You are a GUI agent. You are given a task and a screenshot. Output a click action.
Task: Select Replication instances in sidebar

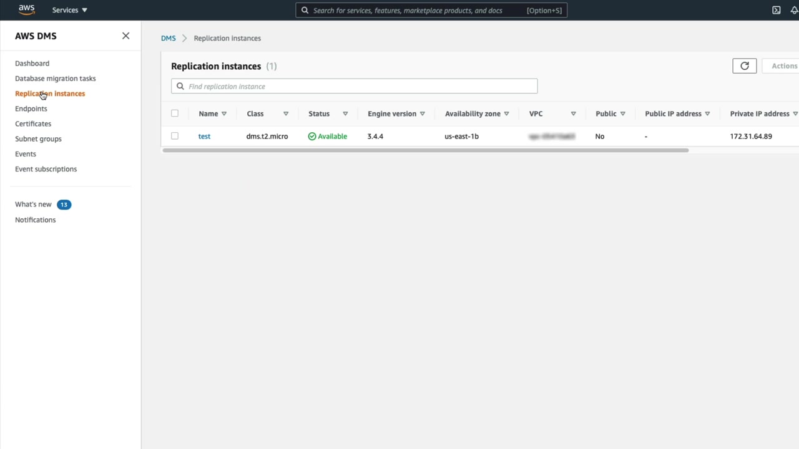click(50, 94)
